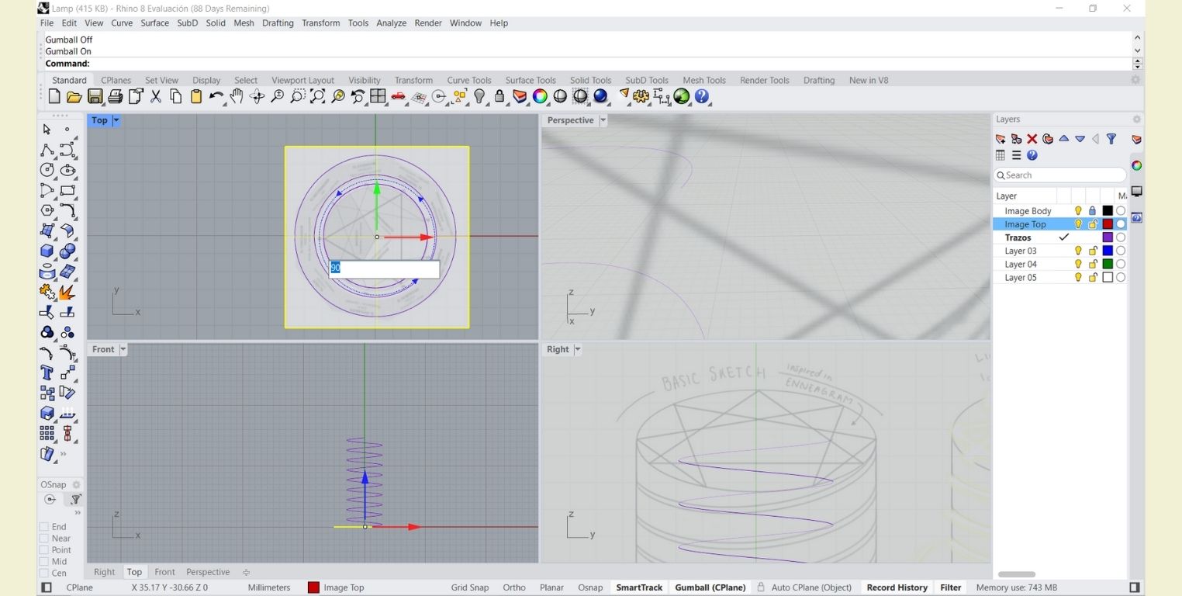Select the Box solid tool
Image resolution: width=1182 pixels, height=596 pixels.
click(47, 251)
